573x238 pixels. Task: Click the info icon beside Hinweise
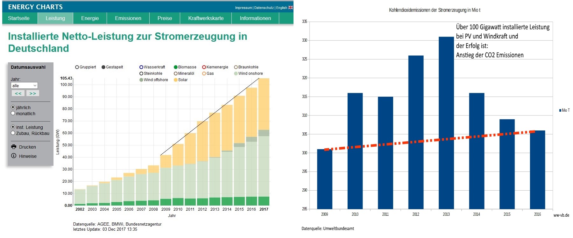click(14, 156)
